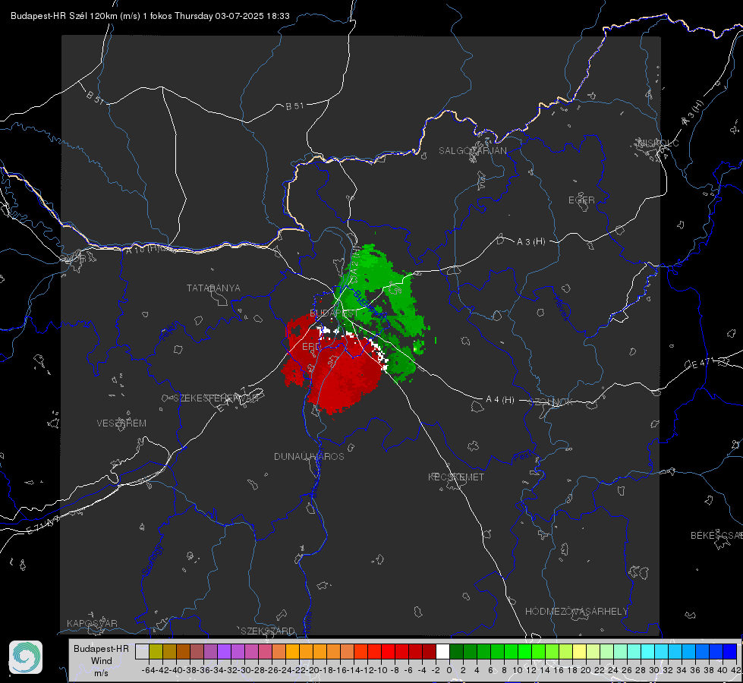Click the A 3 (H) road label near Eger
The image size is (743, 683).
click(530, 242)
